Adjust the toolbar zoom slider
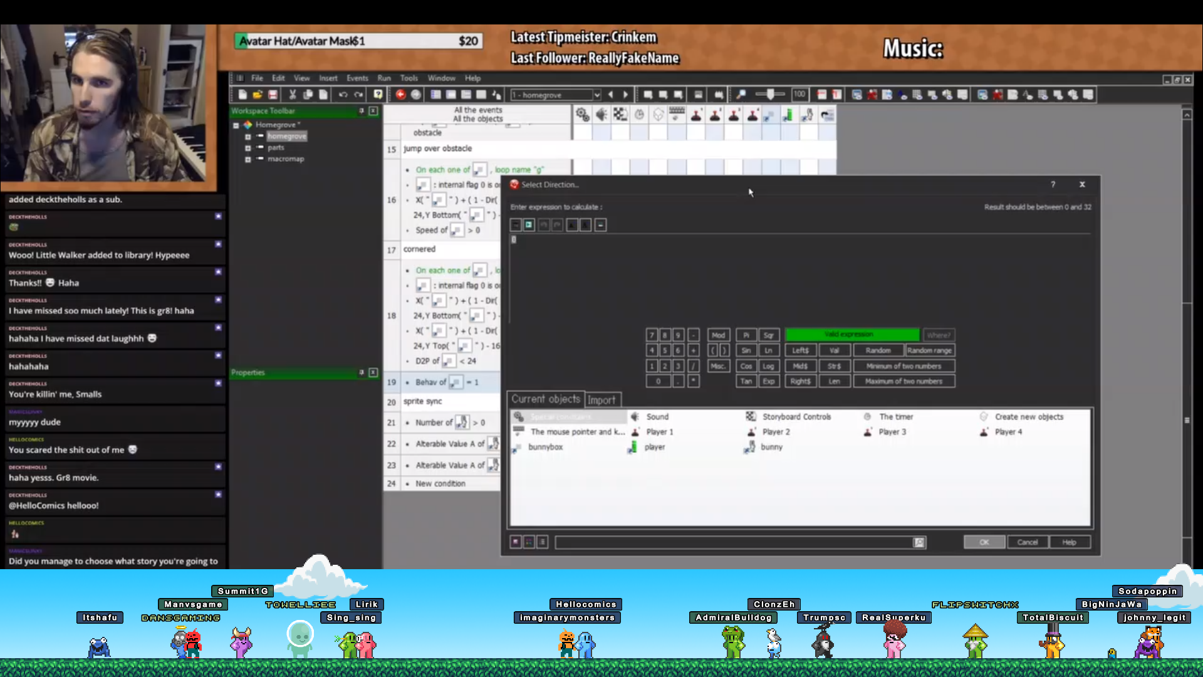This screenshot has height=677, width=1203. pyautogui.click(x=770, y=95)
